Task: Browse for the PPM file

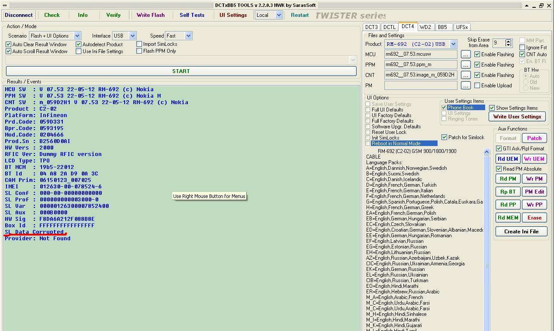Action: tap(465, 65)
